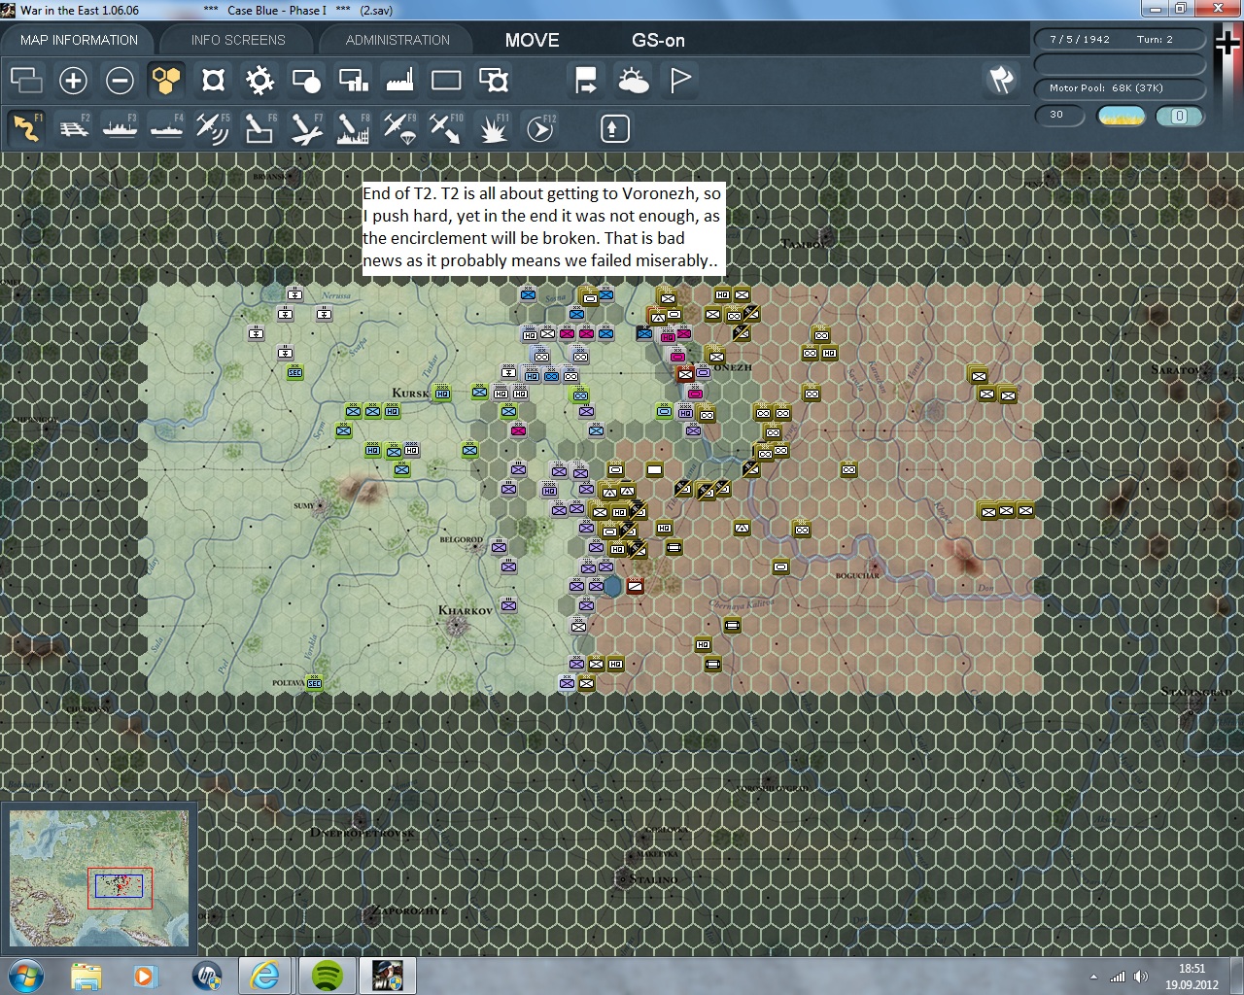Click the War in the East taskbar icon
The width and height of the screenshot is (1244, 995).
click(387, 975)
